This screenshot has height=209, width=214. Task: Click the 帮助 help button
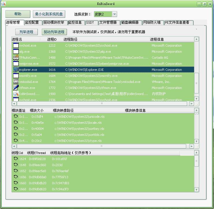18,14
